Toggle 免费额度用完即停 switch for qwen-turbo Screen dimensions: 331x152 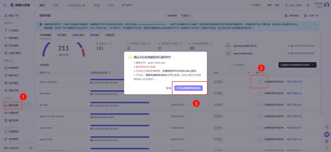point(260,128)
